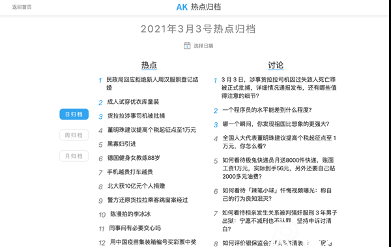Open hot topic 德国健身女教练88岁

[134, 158]
